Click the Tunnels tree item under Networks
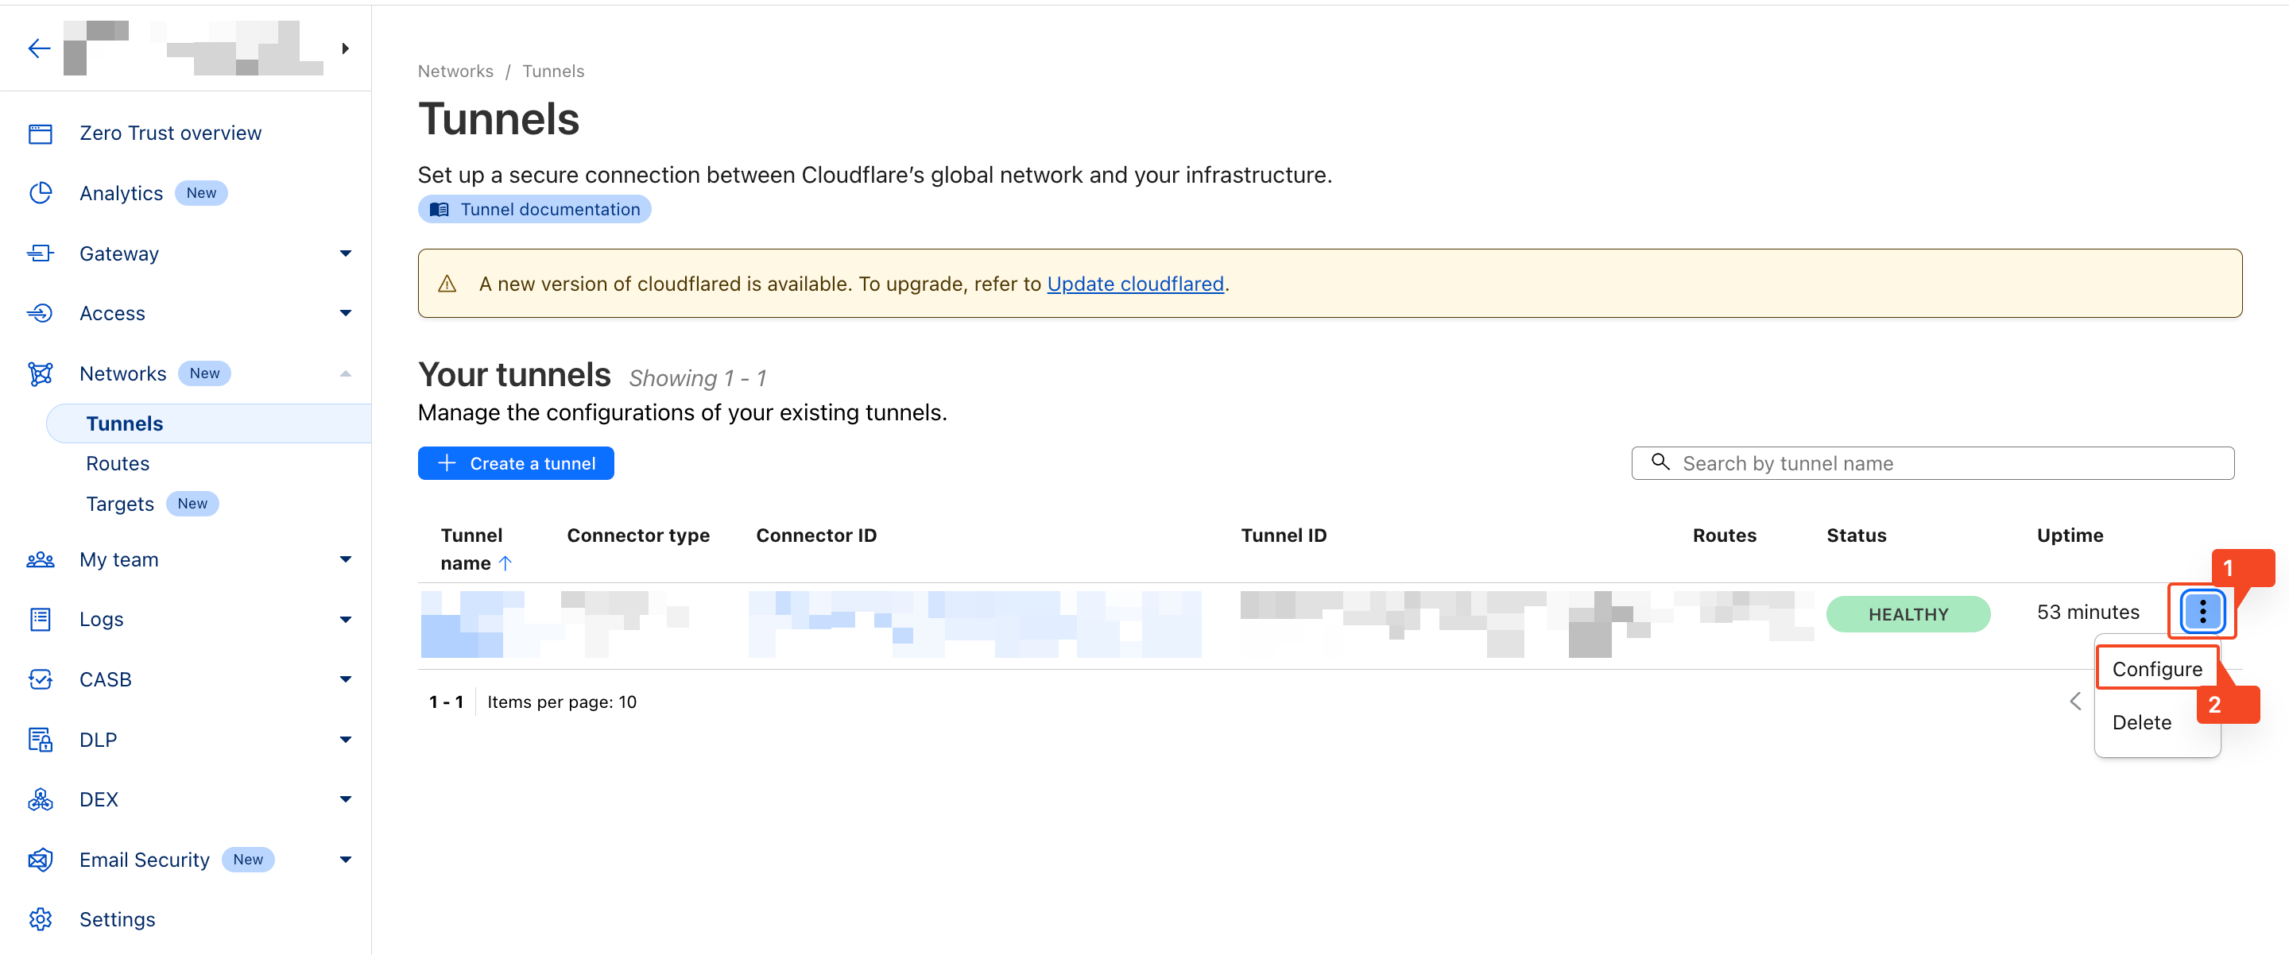 click(x=124, y=422)
